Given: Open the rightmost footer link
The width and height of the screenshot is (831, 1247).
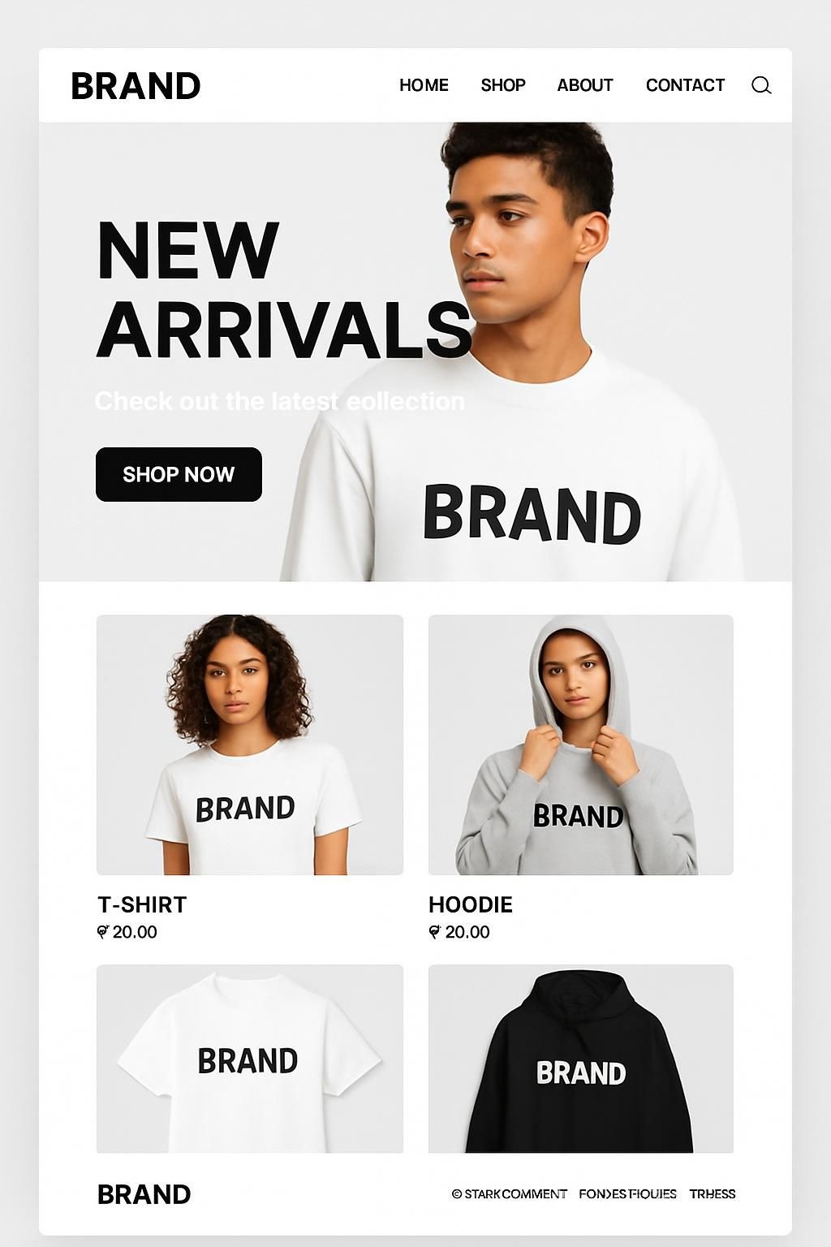Looking at the screenshot, I should [713, 1193].
